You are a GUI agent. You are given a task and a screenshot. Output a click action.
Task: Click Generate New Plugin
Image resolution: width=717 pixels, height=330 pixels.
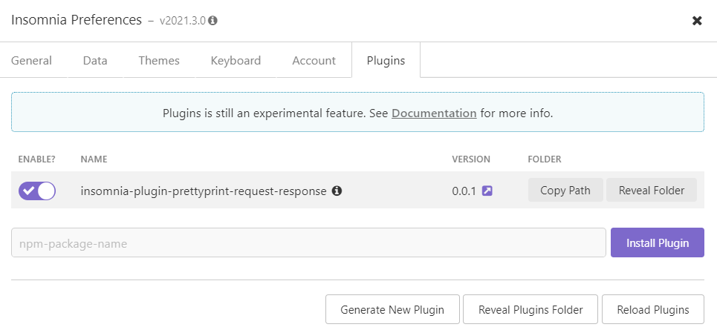coord(392,309)
